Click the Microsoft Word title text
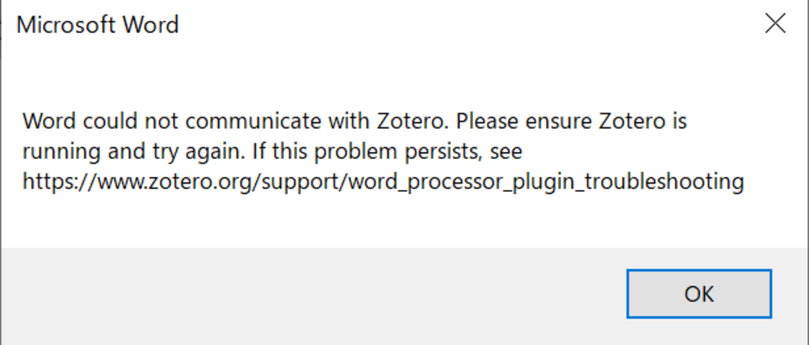 [x=98, y=25]
